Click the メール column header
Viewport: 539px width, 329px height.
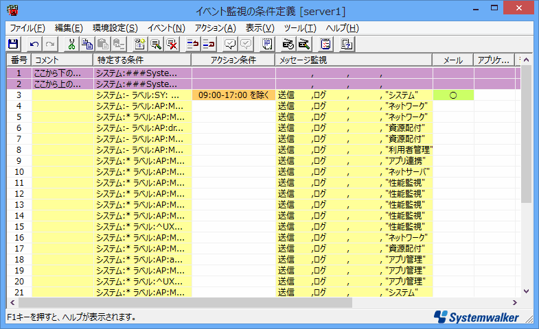coord(453,60)
